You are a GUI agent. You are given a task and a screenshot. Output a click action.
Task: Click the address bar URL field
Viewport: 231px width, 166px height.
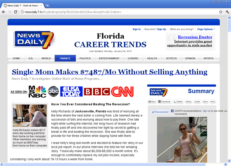(x=115, y=12)
